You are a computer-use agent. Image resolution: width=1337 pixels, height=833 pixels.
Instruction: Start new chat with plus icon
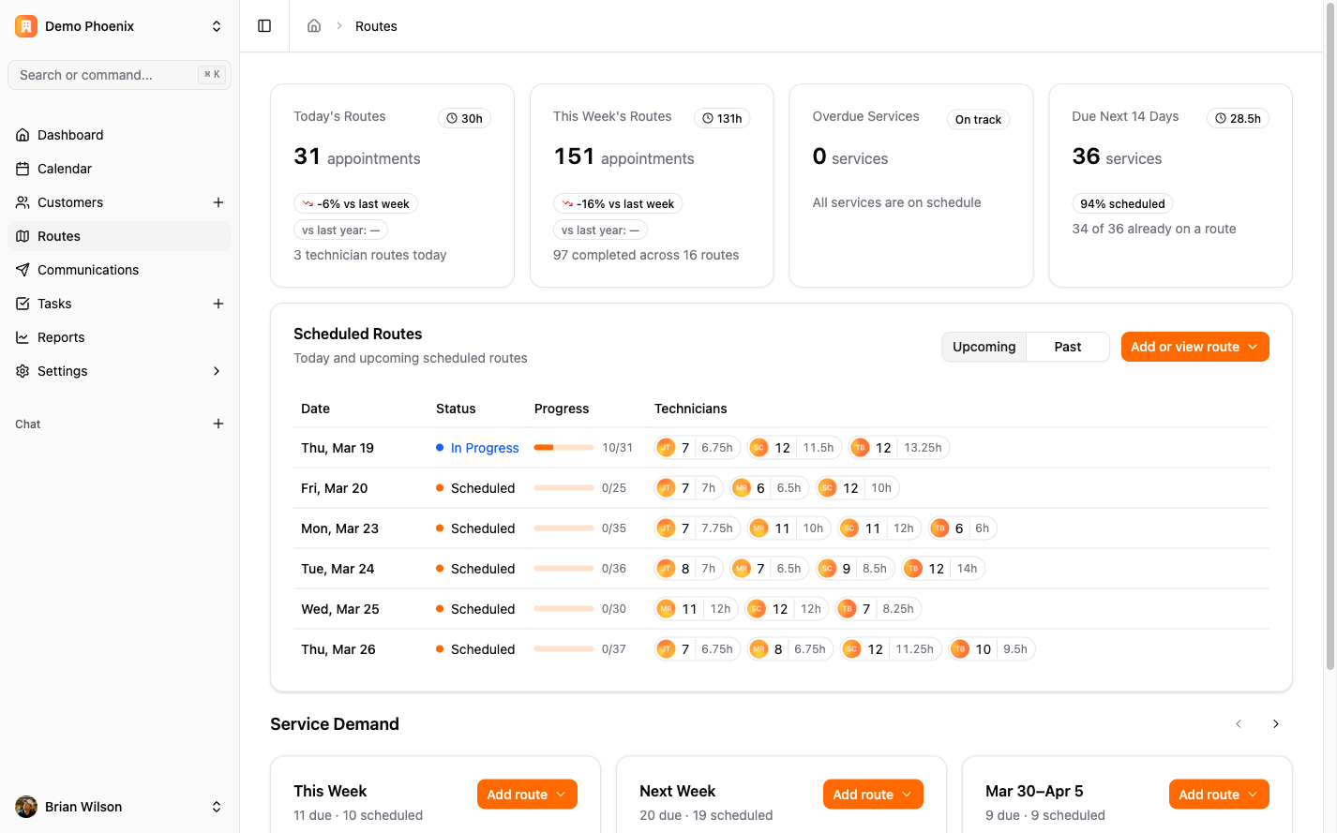click(218, 424)
